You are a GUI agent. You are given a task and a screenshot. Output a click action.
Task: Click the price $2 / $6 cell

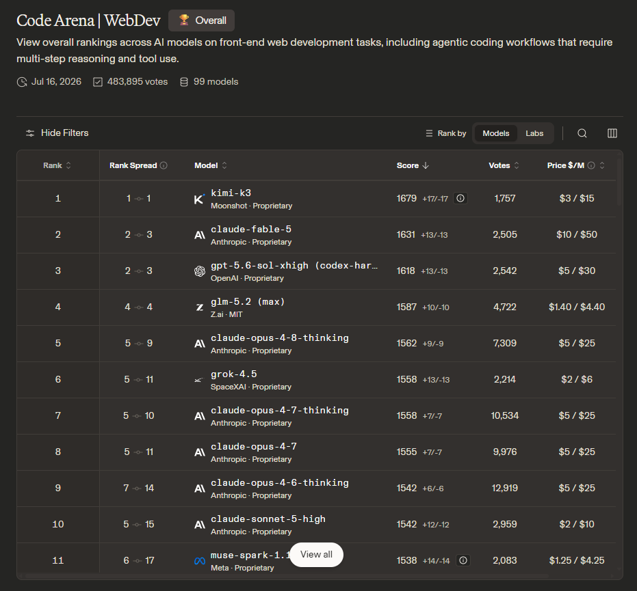pyautogui.click(x=577, y=379)
